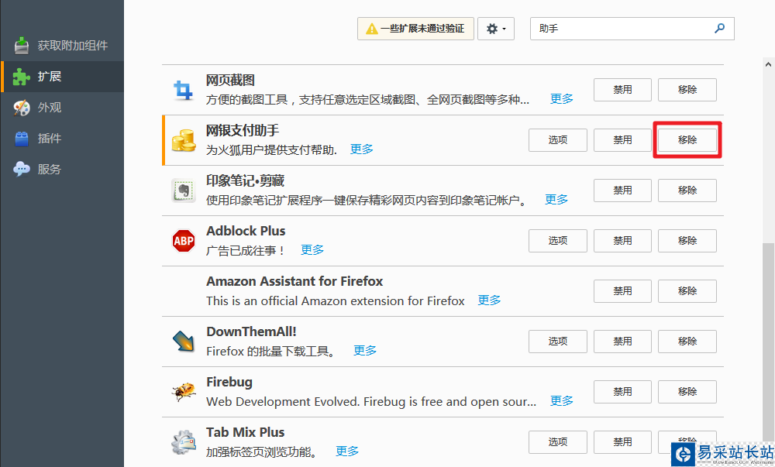
Task: Open the 获取附加组件 sidebar section
Action: coord(62,46)
